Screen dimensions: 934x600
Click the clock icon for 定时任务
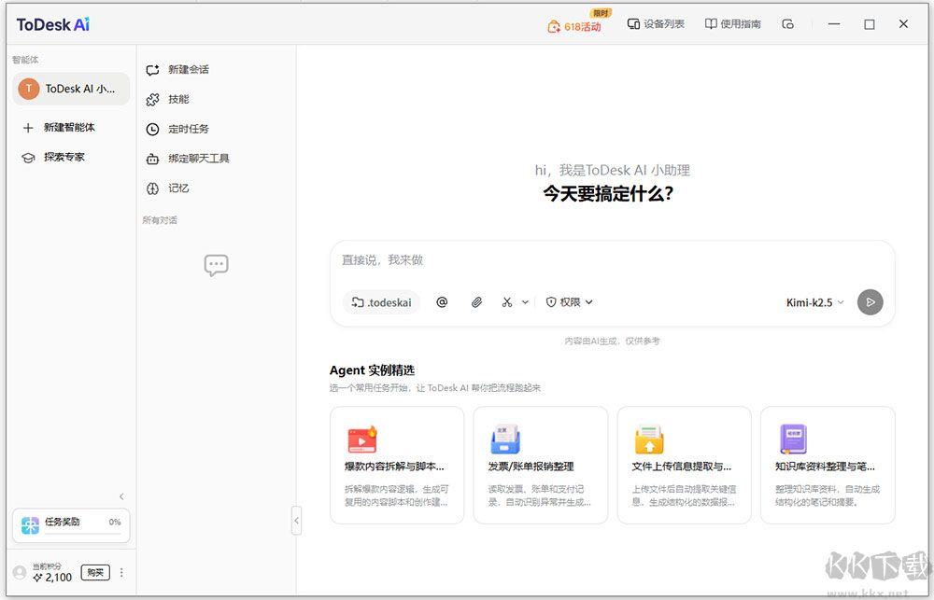152,129
